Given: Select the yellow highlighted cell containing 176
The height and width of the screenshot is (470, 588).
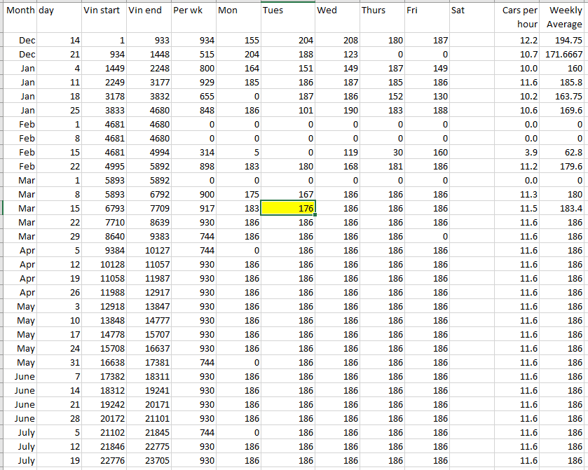Looking at the screenshot, I should click(288, 208).
